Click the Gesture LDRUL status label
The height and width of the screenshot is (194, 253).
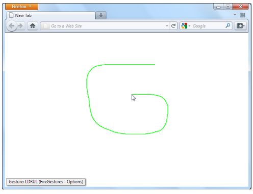click(x=46, y=182)
